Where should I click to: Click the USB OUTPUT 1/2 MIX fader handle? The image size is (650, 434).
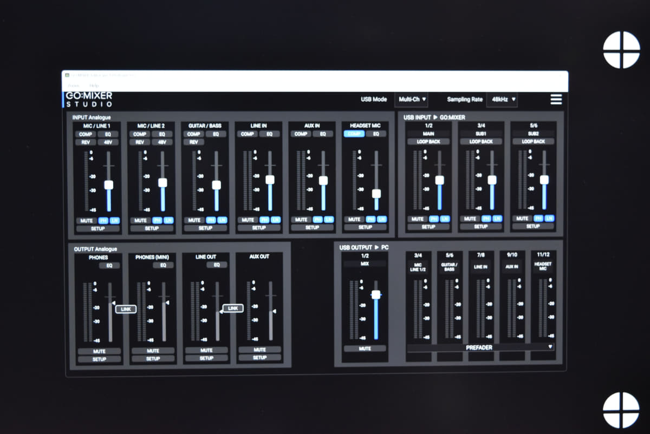[x=376, y=294]
